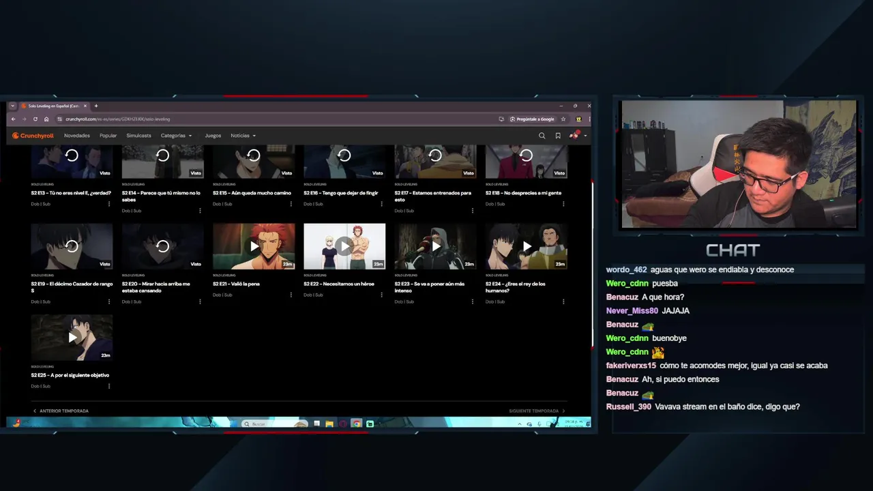
Task: Open more options for S2 E21
Action: click(x=291, y=295)
